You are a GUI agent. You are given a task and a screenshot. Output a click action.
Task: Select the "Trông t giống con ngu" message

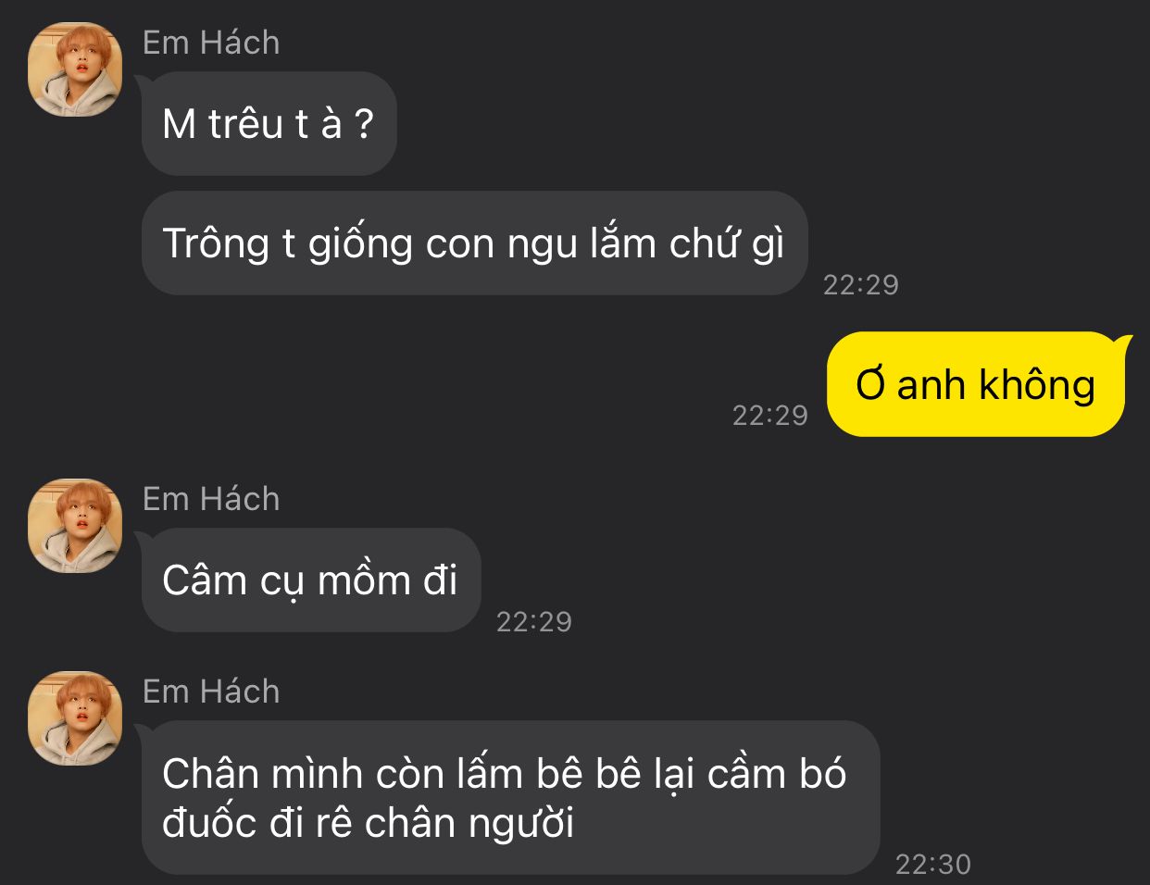click(474, 243)
